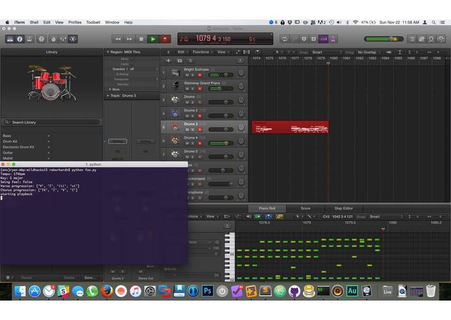451x320 pixels.
Task: Open the tracks area Functions menu
Action: (x=202, y=52)
